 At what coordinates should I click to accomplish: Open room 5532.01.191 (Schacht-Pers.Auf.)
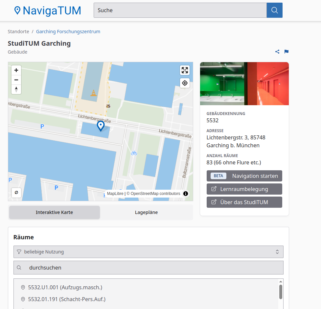[67, 299]
